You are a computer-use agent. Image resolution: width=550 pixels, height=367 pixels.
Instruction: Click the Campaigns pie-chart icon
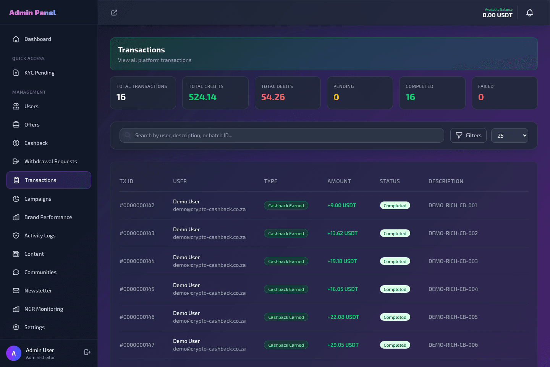point(16,199)
